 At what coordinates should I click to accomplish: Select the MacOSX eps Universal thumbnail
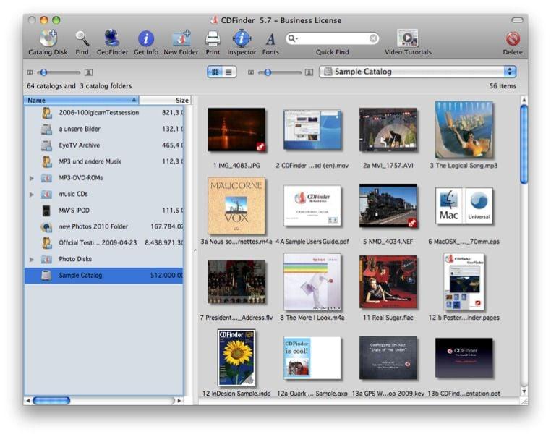pyautogui.click(x=464, y=206)
